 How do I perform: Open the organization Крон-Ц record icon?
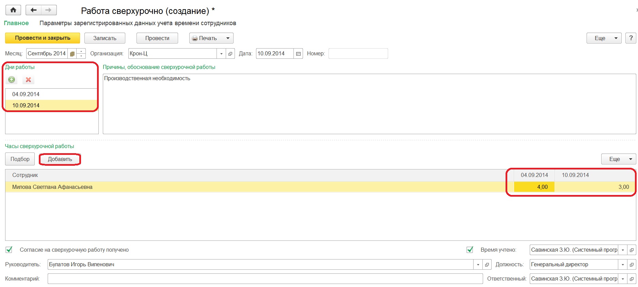pos(230,54)
